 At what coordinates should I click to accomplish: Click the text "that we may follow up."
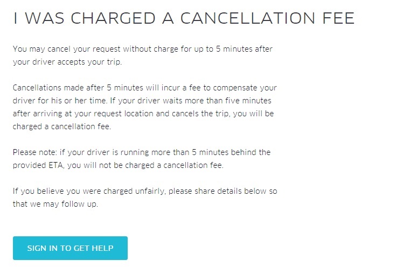(55, 204)
